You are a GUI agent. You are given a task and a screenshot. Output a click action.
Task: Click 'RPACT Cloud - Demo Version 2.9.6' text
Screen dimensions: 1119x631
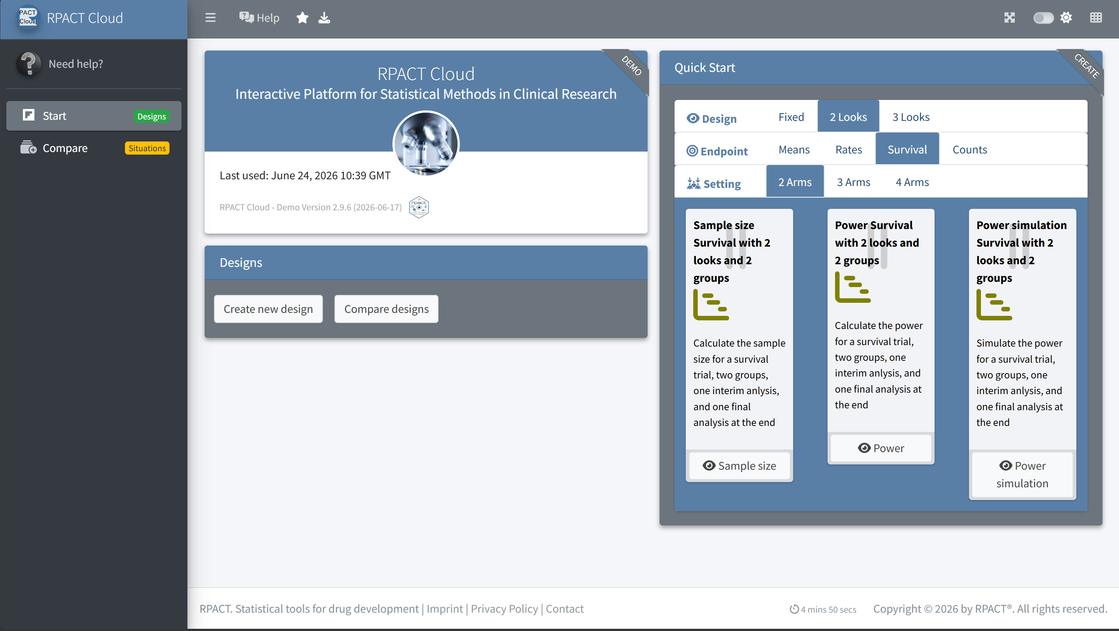311,207
